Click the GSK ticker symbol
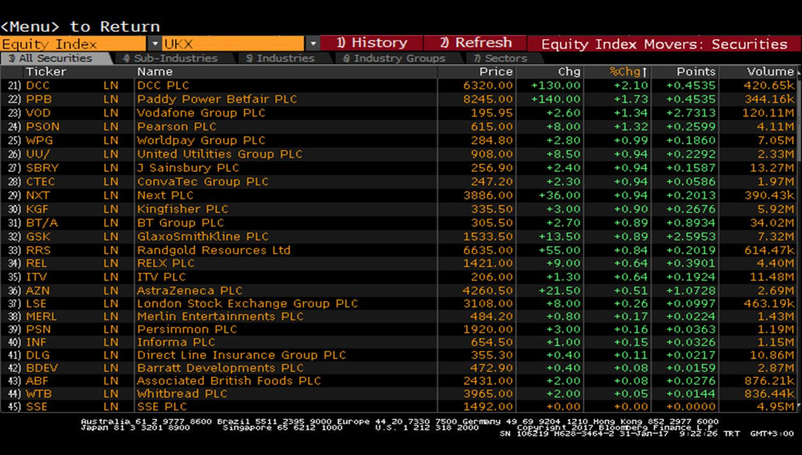This screenshot has height=455, width=802. (38, 237)
